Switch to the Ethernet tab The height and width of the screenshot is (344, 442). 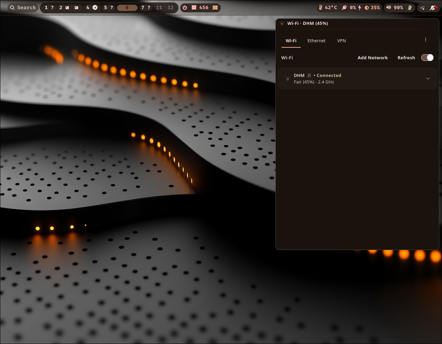click(x=316, y=41)
